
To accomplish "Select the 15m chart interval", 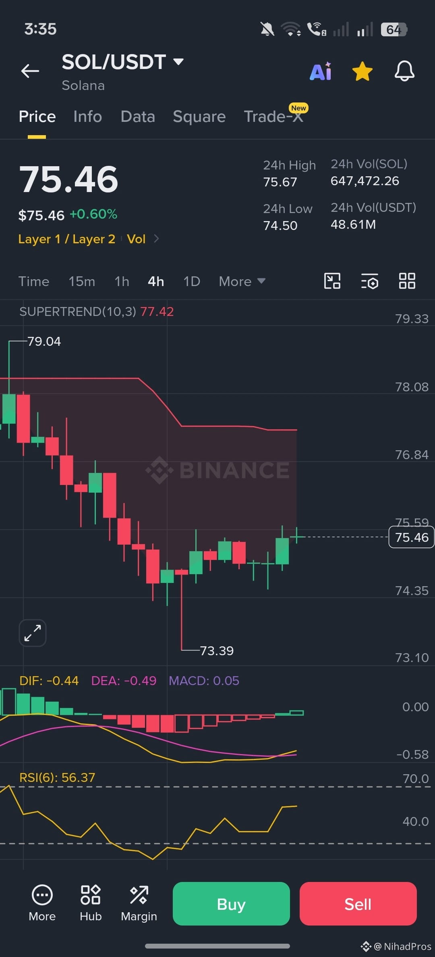I will coord(82,281).
